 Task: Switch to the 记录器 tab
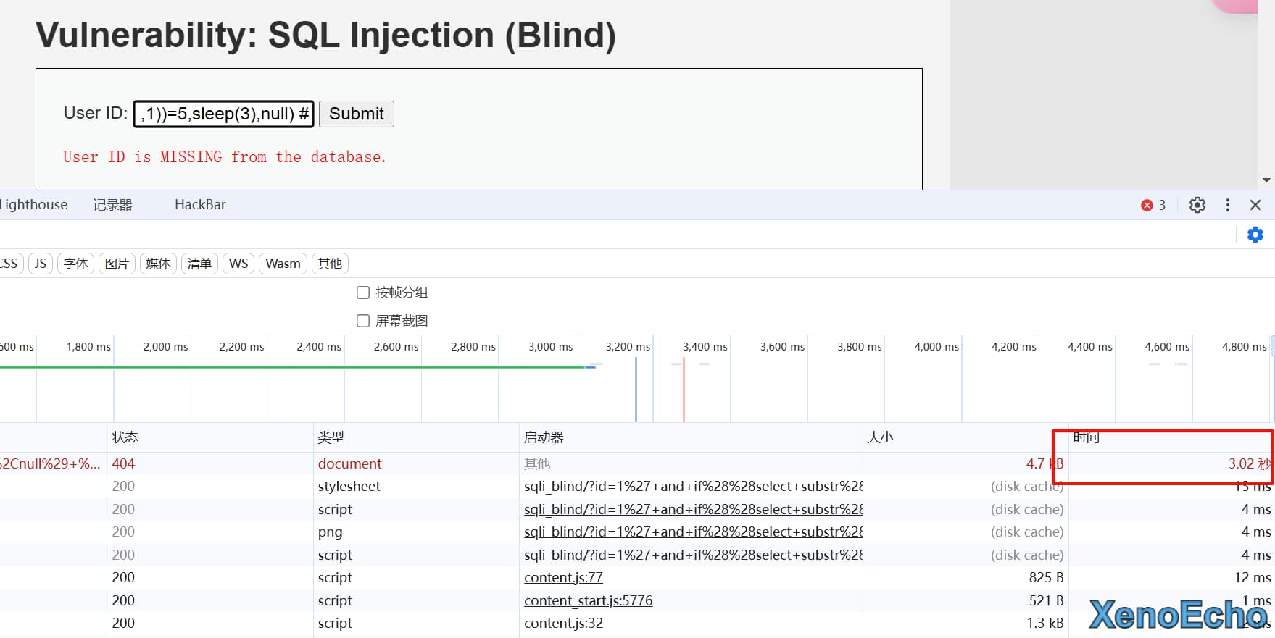tap(112, 205)
